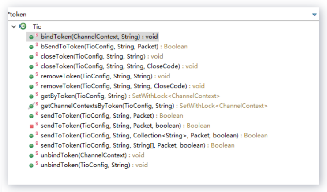The image size is (327, 192).
Task: Collapse the Tio class tree node
Action: (14, 27)
